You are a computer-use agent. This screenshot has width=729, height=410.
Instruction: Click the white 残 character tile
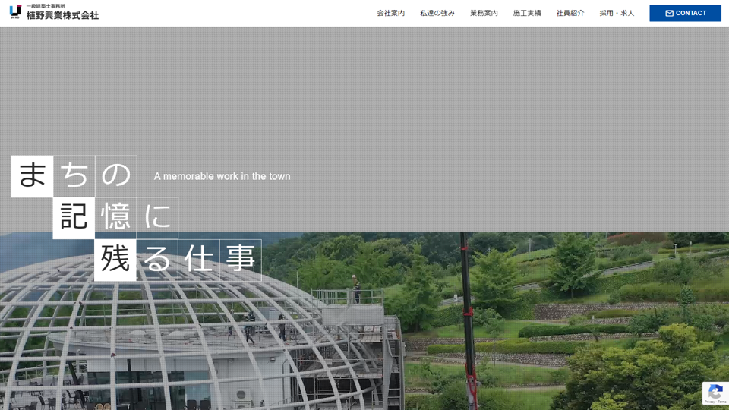tap(115, 260)
